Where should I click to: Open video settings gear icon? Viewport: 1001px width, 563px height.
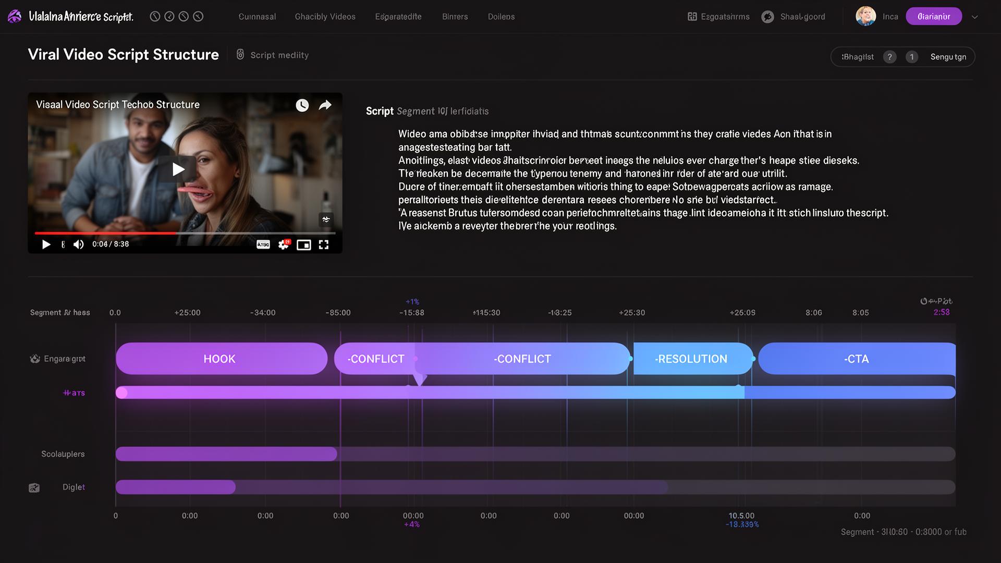pyautogui.click(x=284, y=244)
